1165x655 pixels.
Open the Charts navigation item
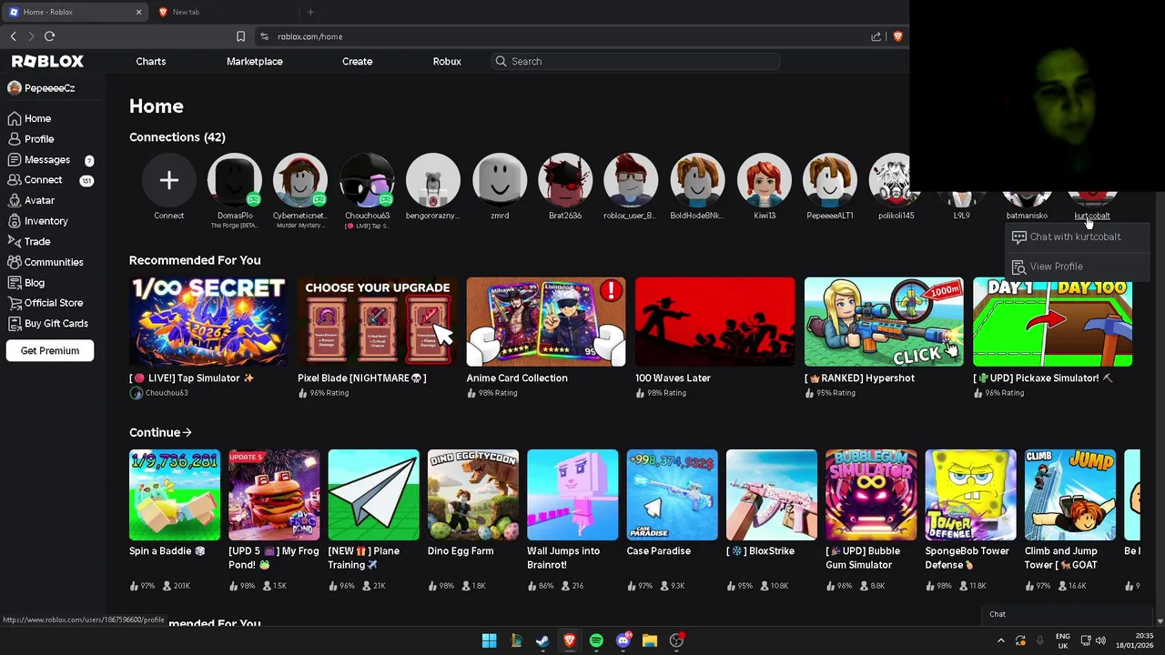(x=151, y=61)
